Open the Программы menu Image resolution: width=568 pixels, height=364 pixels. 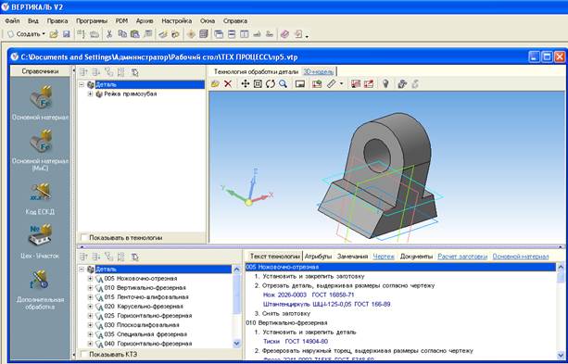[92, 21]
